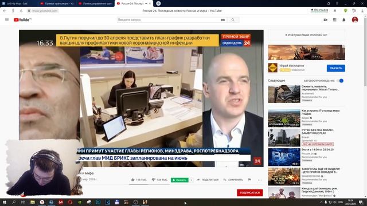Open File Explorer from the taskbar
367x206 pixels.
tap(33, 202)
